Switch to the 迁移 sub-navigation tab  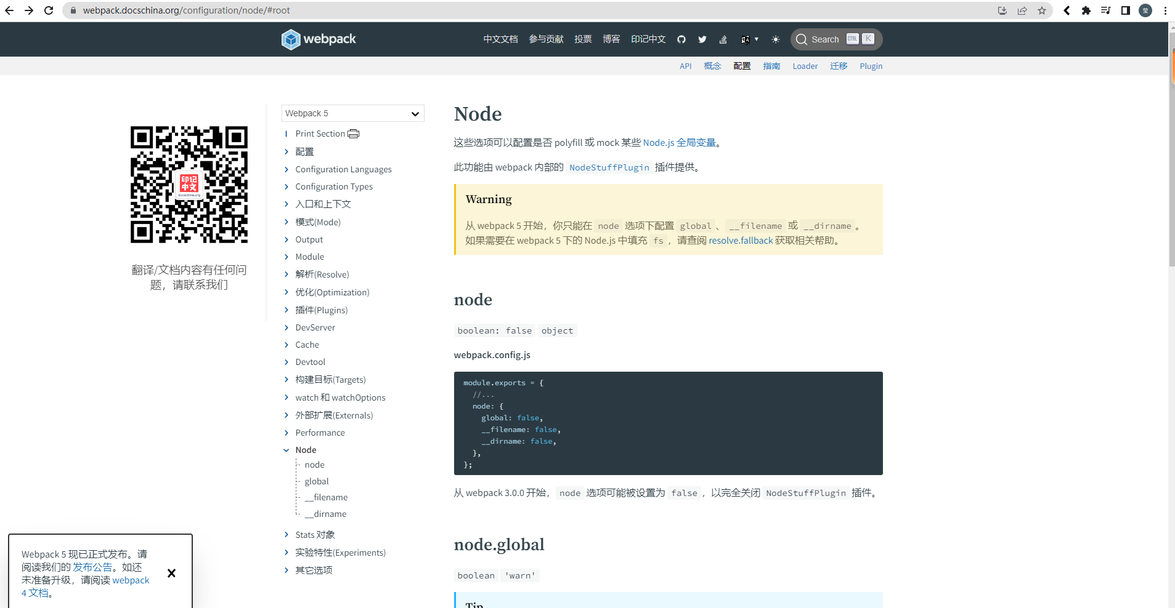[x=839, y=66]
